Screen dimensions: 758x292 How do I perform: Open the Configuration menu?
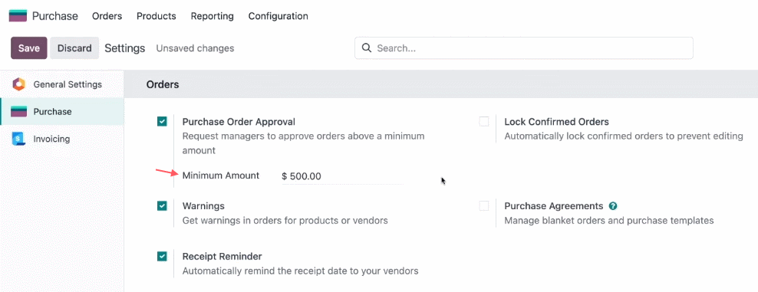point(278,16)
